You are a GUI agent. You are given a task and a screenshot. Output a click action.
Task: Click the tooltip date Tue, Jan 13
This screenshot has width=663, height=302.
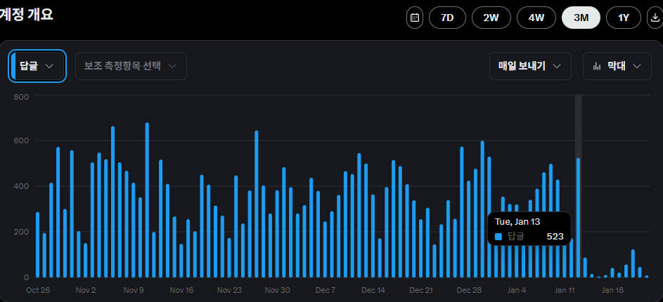517,222
